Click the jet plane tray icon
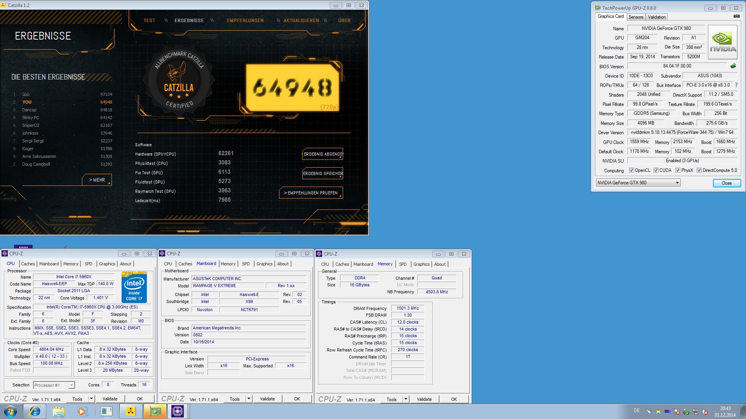The height and width of the screenshot is (419, 746). tap(648, 412)
